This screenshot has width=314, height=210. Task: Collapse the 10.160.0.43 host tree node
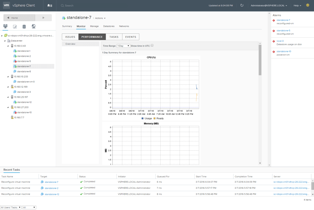[x=8, y=46]
